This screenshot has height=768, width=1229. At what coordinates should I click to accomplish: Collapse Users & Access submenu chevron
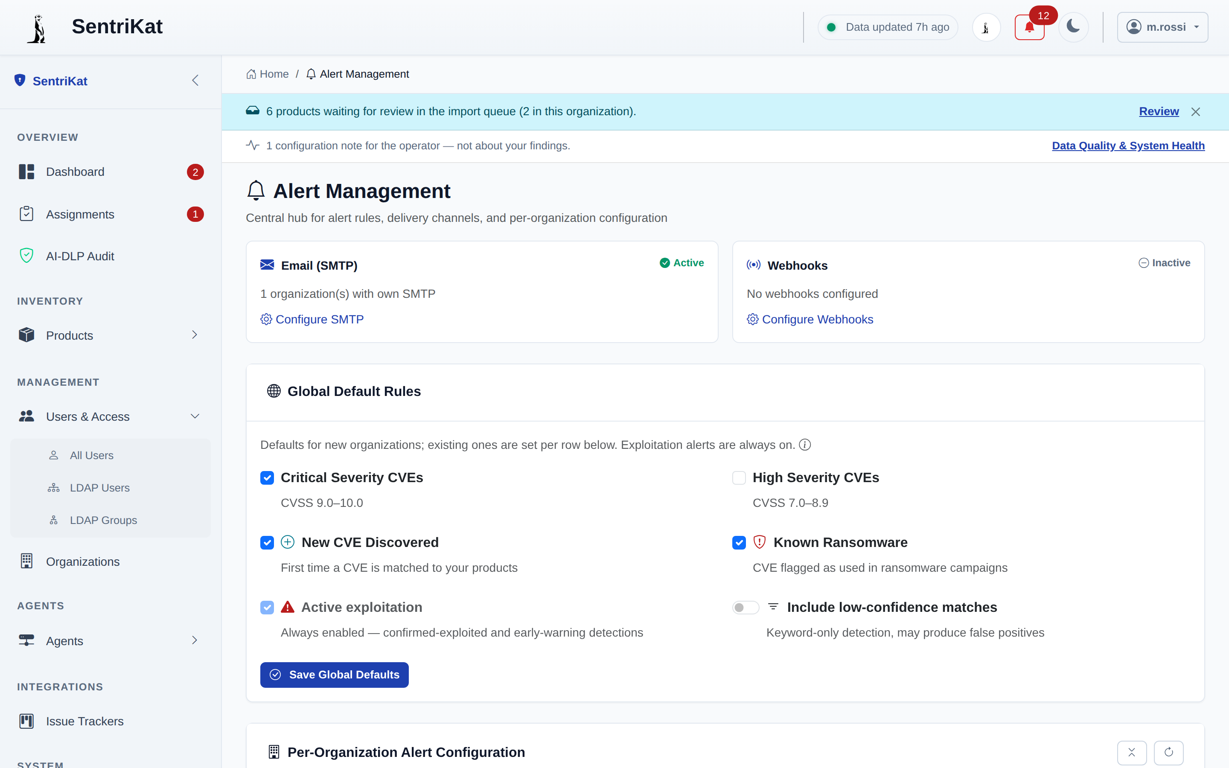195,416
